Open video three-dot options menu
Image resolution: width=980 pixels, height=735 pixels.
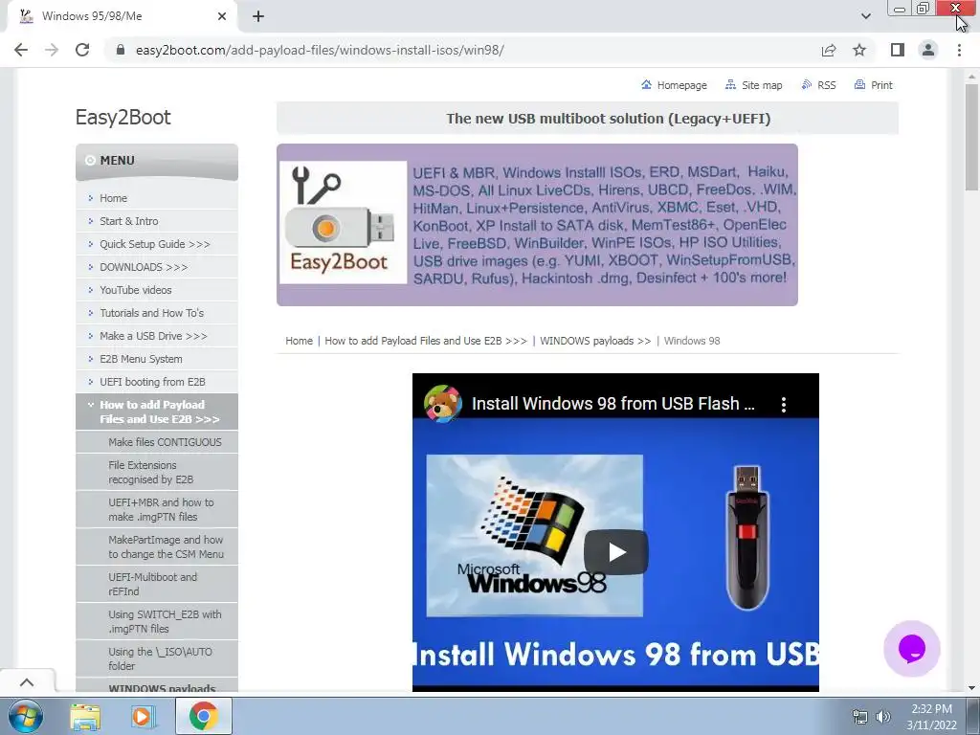[783, 405]
